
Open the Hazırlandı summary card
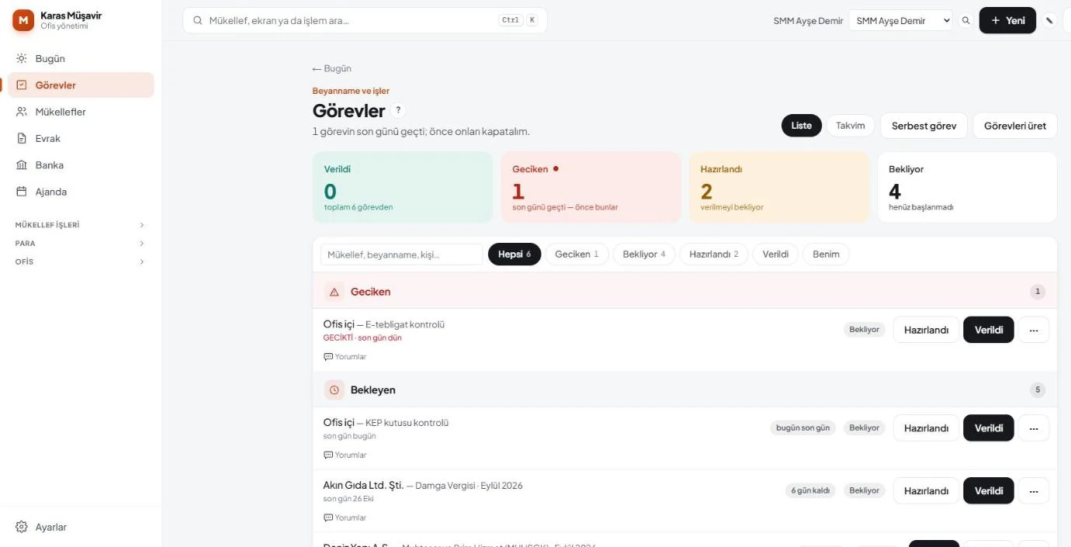[x=779, y=187]
